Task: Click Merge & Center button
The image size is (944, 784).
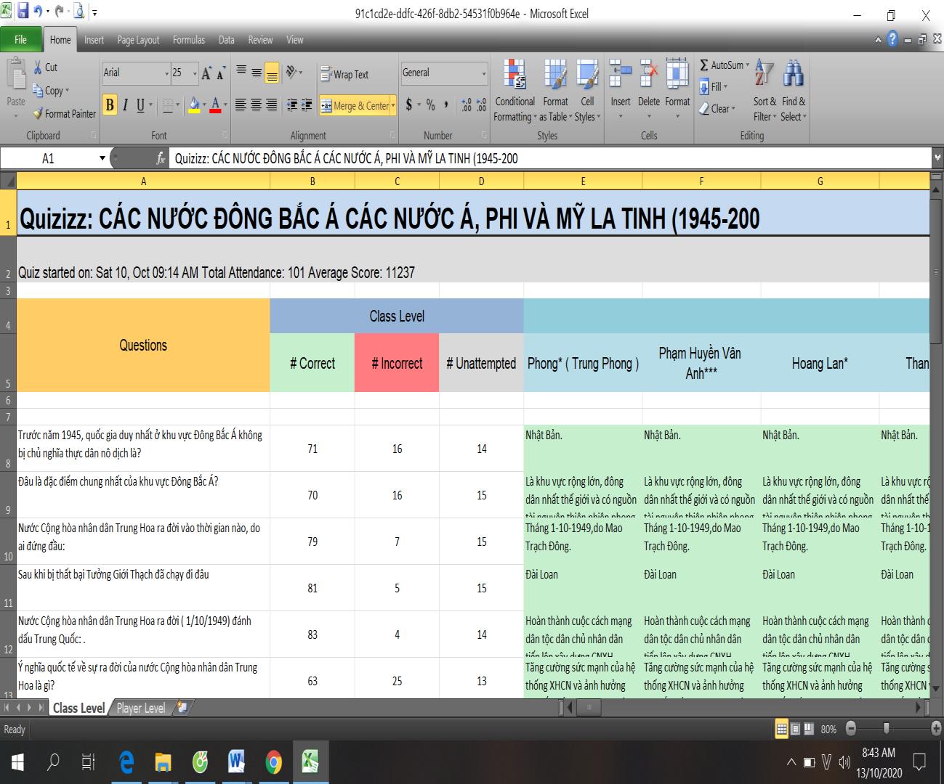Action: pyautogui.click(x=355, y=106)
